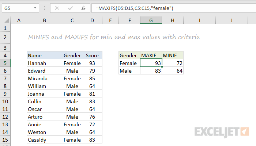Select column J header
This screenshot has width=256, height=146.
231,20
